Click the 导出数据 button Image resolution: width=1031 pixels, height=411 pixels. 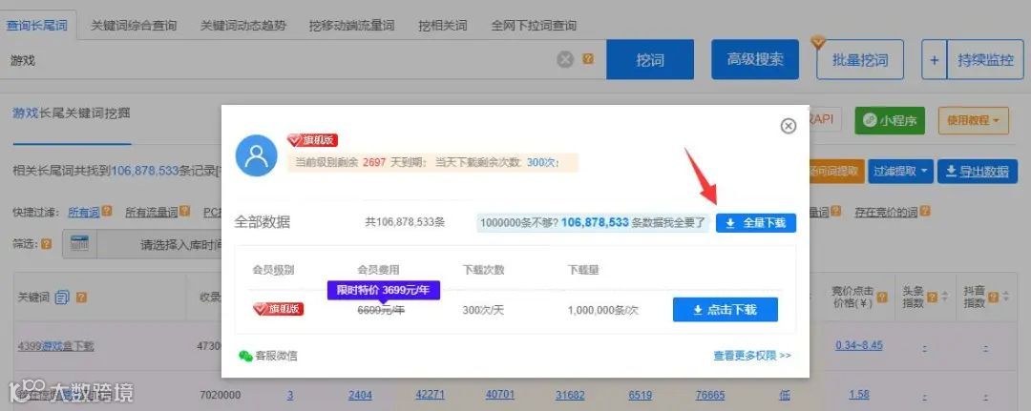pyautogui.click(x=978, y=172)
